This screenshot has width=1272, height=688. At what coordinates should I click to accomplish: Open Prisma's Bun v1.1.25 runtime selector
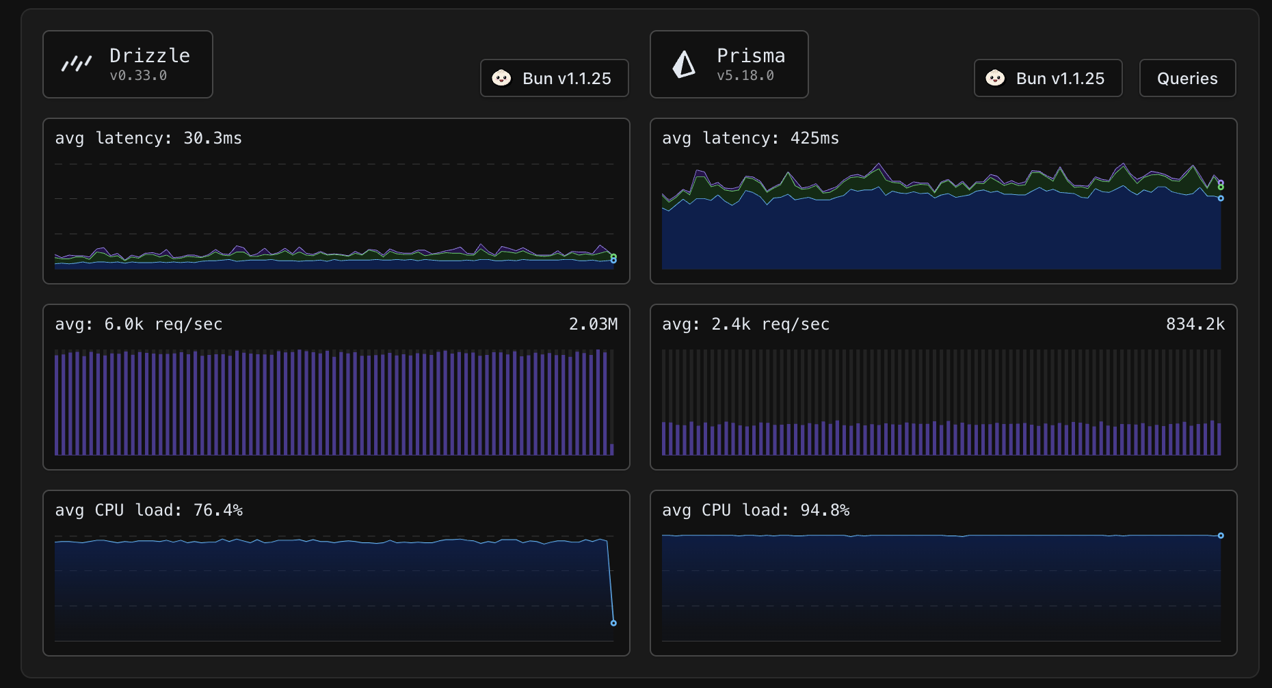tap(1048, 78)
